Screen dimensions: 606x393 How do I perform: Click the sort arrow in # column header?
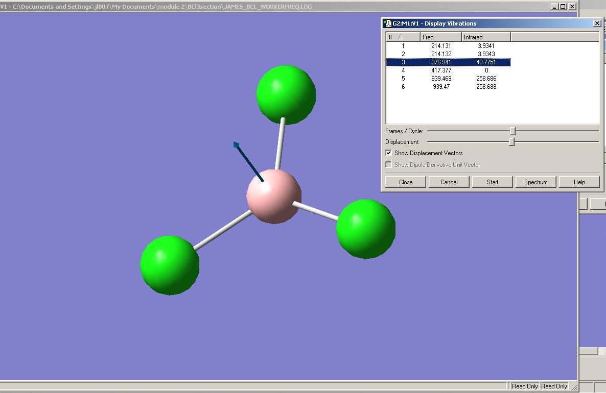[x=401, y=37]
